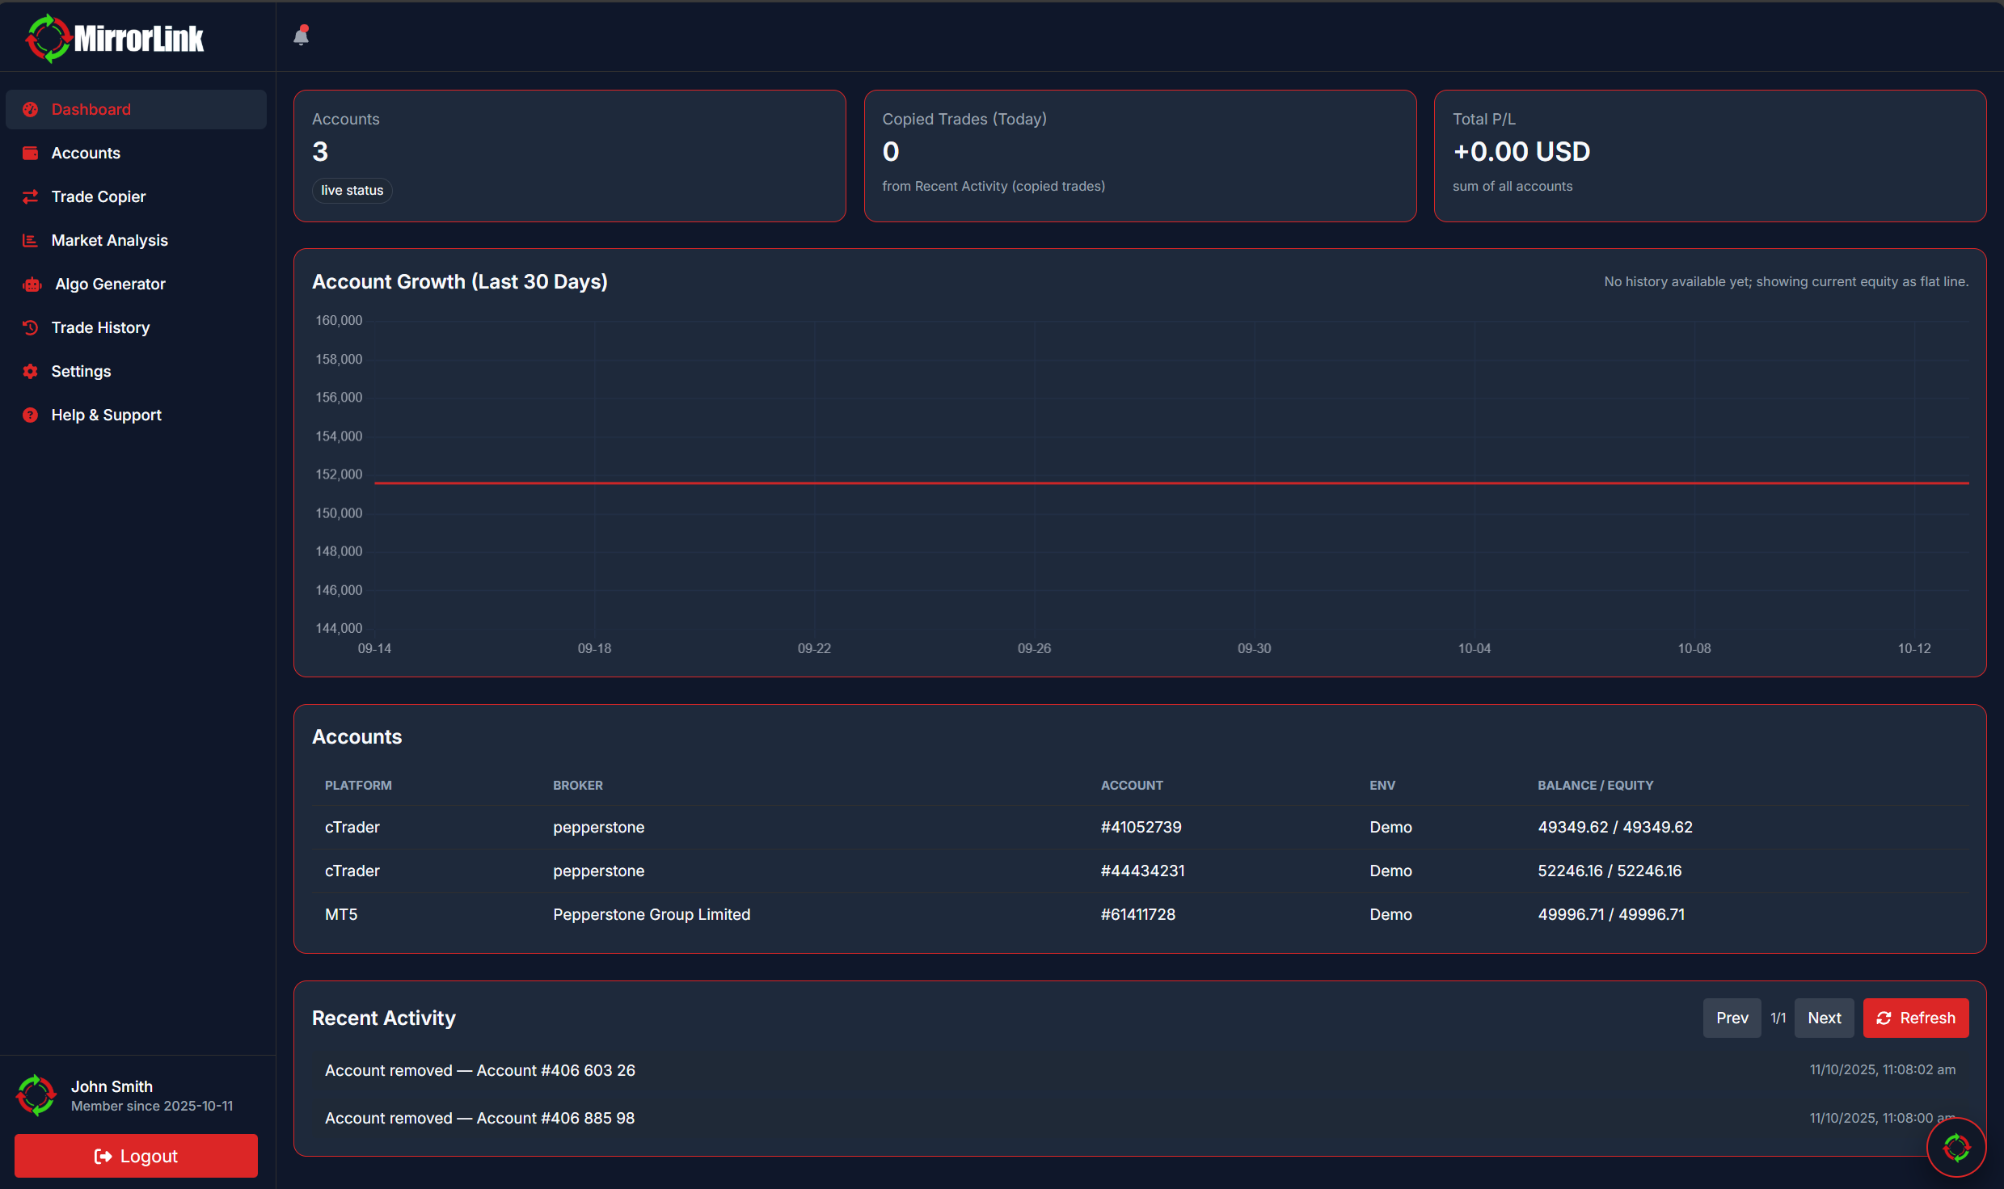Go to the next activity page with Next
Screen dimensions: 2004x1189
tap(1824, 1018)
